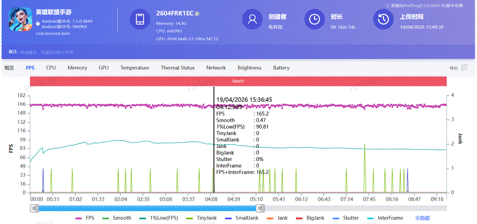Open the Thermal Status tab
The image size is (477, 224).
coord(177,68)
